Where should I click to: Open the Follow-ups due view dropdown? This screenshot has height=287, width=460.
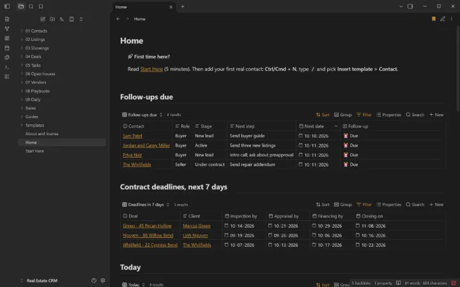click(142, 115)
